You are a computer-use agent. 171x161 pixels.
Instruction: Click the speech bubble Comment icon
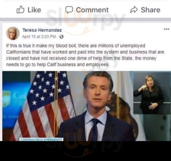(69, 10)
